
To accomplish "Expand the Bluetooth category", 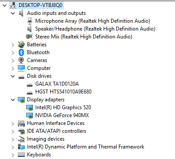I will pyautogui.click(x=13, y=53).
